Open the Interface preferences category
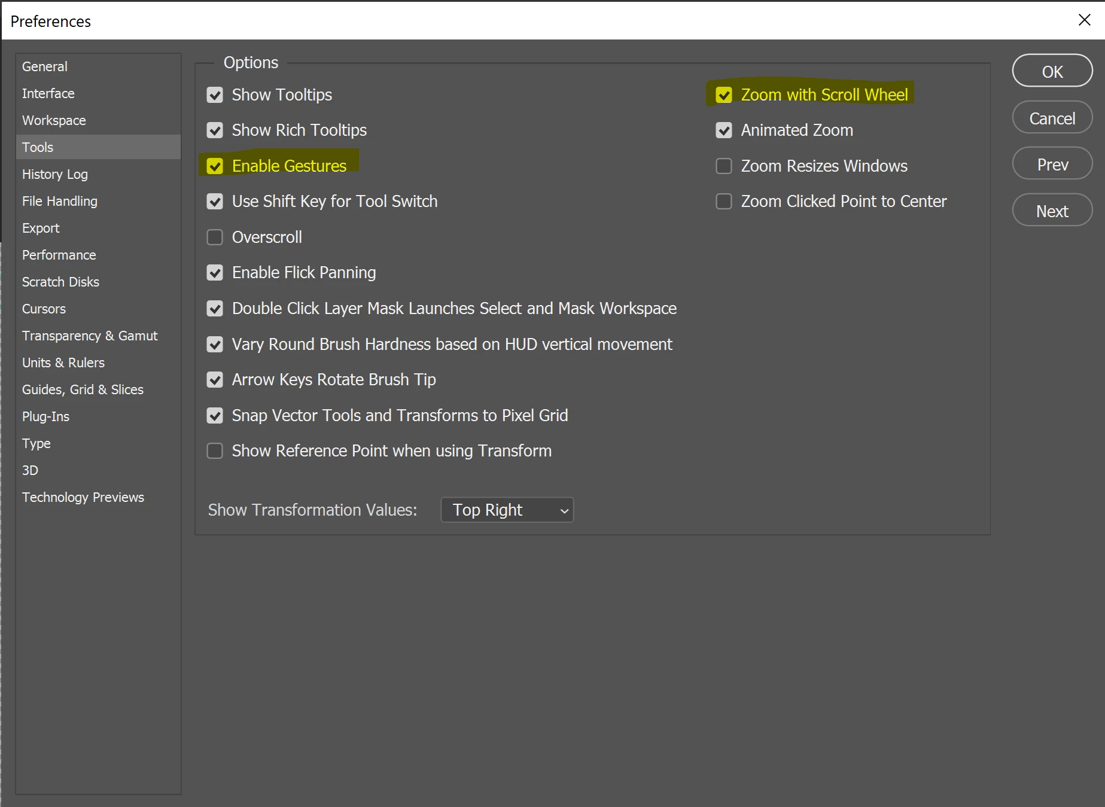This screenshot has width=1105, height=807. click(x=98, y=93)
